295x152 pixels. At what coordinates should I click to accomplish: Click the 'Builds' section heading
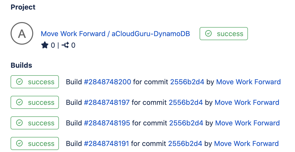(x=21, y=65)
